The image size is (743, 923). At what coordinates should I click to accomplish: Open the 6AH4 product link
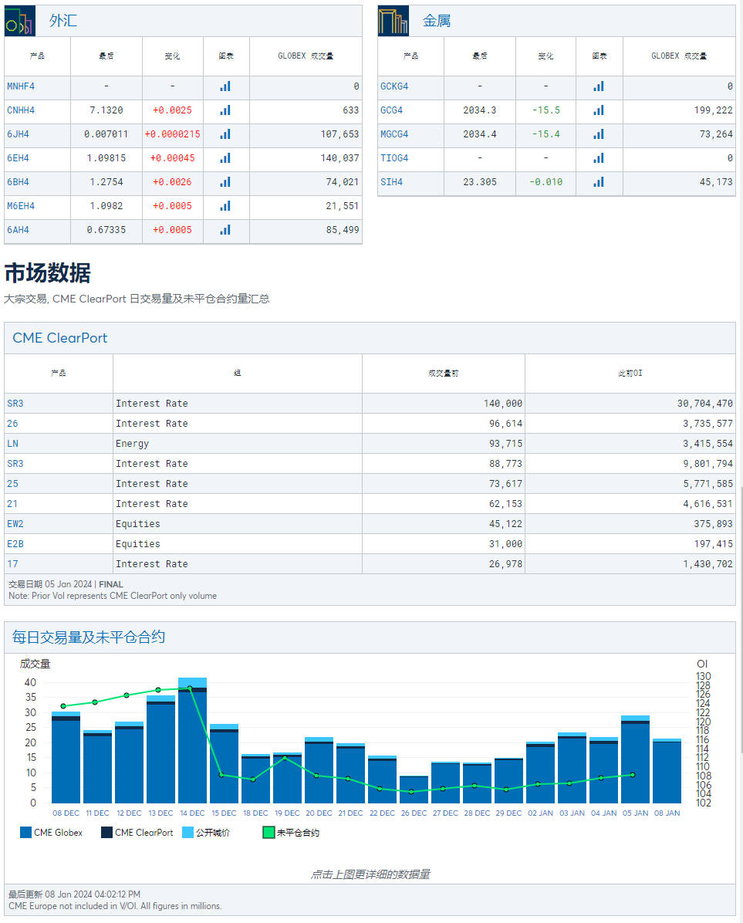tap(18, 230)
